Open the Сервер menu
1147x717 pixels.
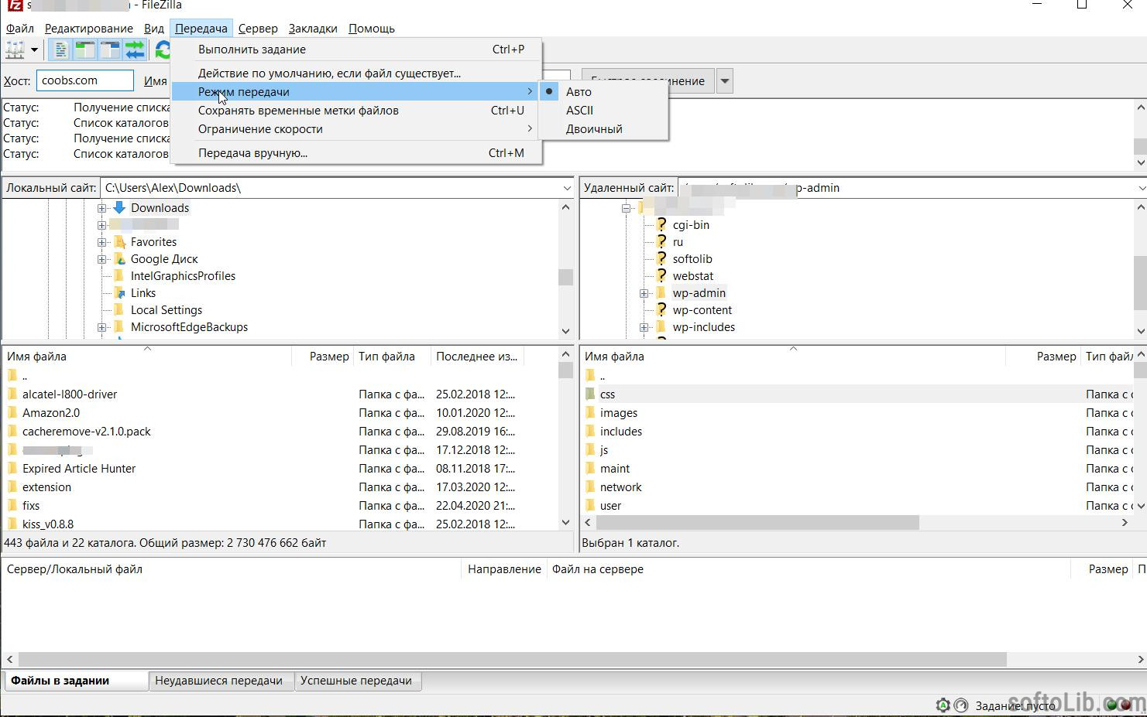(x=258, y=28)
